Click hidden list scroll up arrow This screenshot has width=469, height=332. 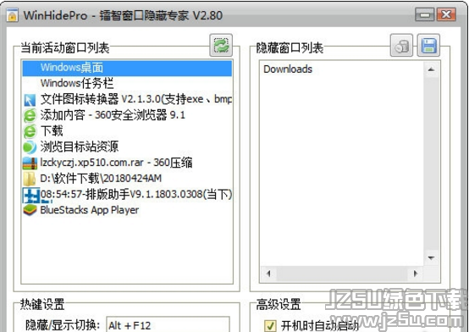[431, 69]
